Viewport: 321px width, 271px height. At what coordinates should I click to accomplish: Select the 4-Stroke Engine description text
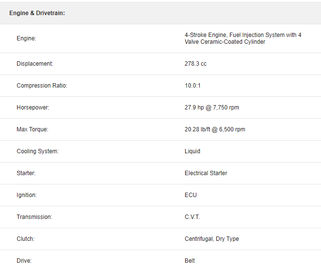coord(243,38)
